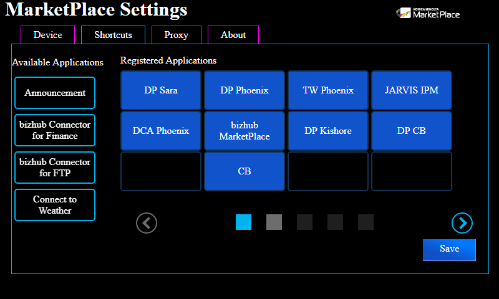Select the Connect to Weather application
The height and width of the screenshot is (299, 499).
tap(55, 205)
